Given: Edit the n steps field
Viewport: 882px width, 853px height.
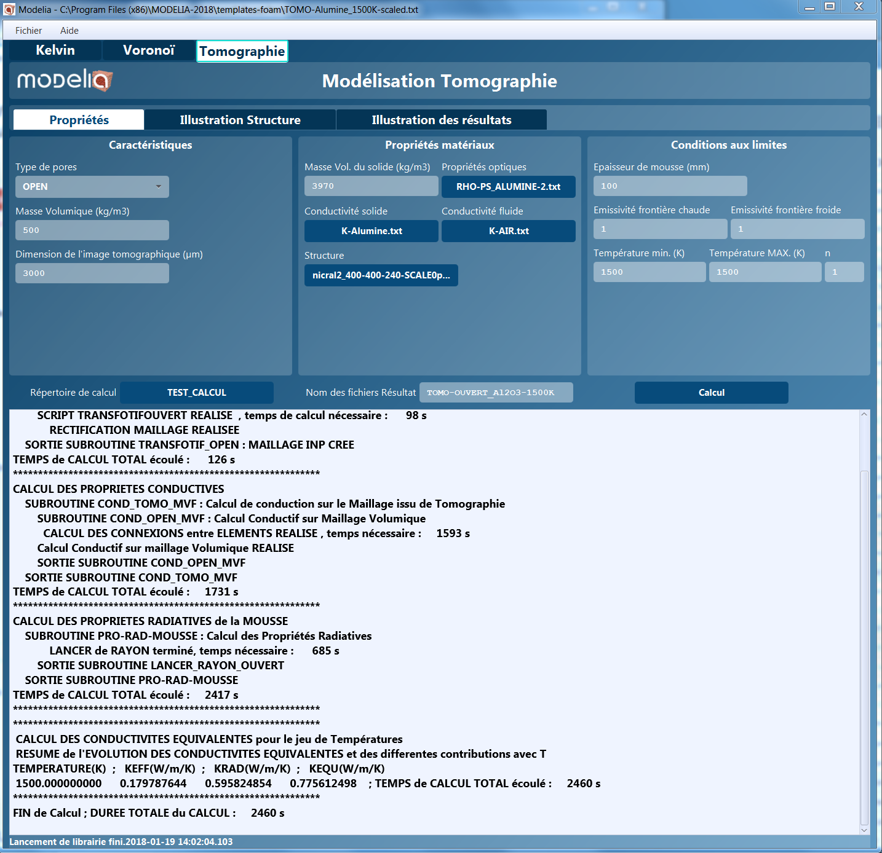Looking at the screenshot, I should (844, 272).
